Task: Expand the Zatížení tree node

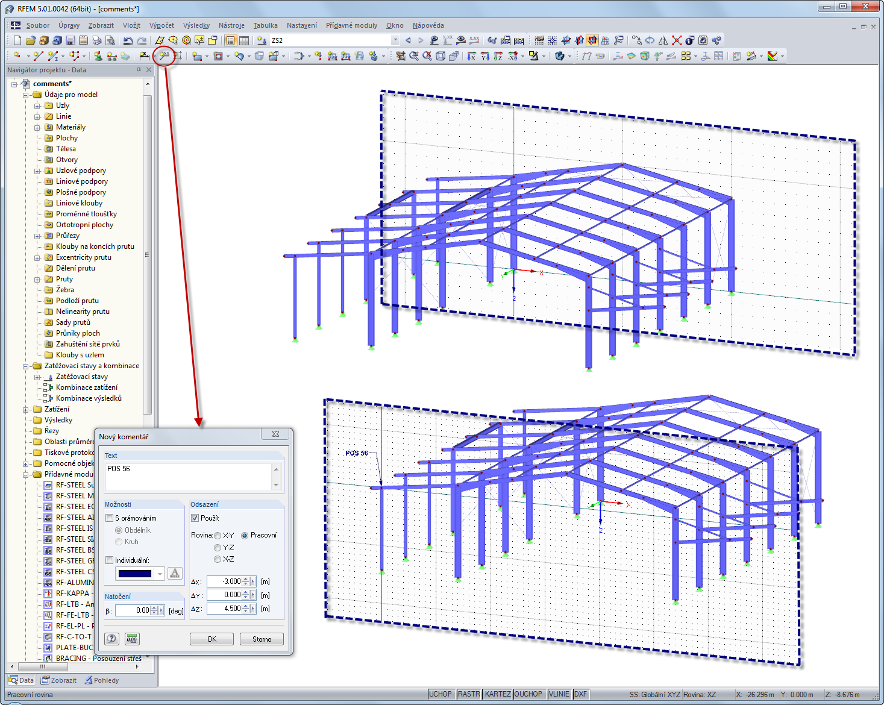Action: [26, 410]
